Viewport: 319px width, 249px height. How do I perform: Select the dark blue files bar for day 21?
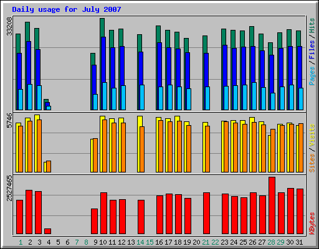[206, 70]
